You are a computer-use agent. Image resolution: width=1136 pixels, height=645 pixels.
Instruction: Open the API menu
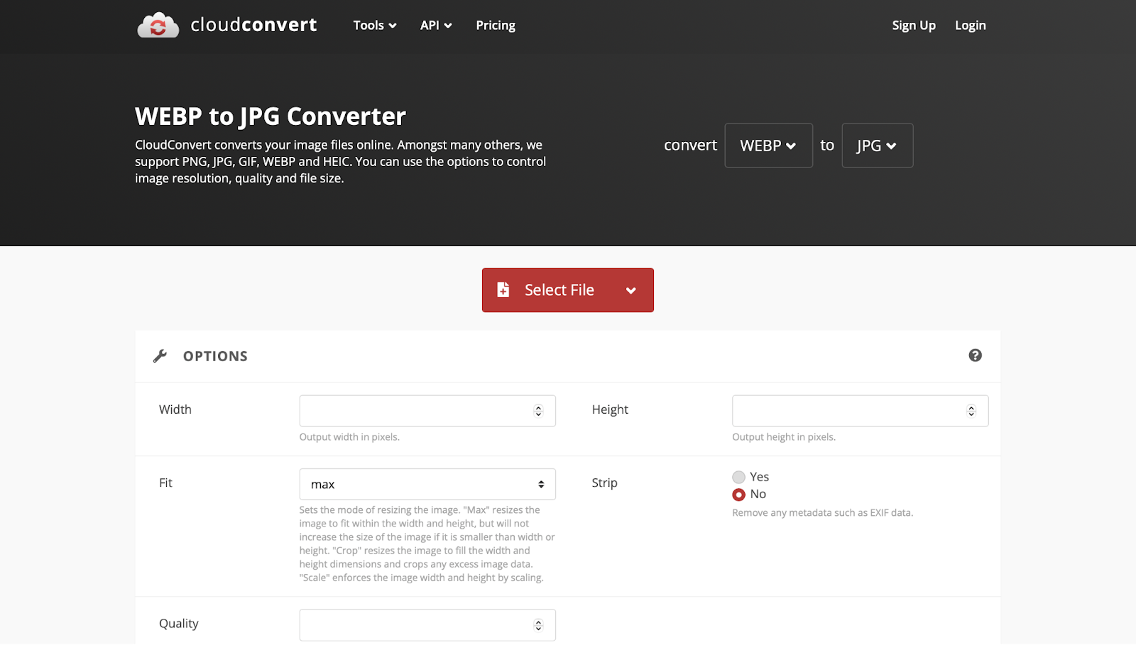click(x=435, y=26)
